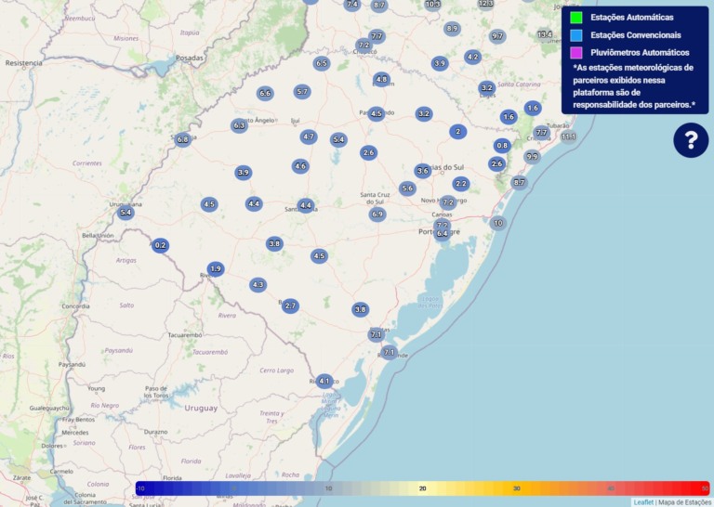
Task: Select the 6.5 station marker
Action: (322, 63)
